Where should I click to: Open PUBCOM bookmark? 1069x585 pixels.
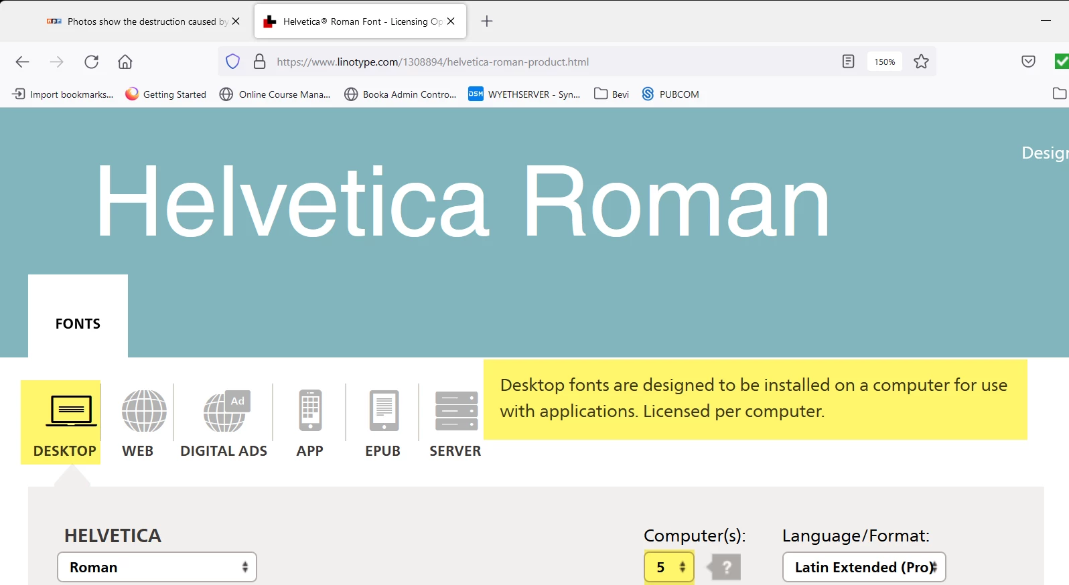(x=670, y=94)
